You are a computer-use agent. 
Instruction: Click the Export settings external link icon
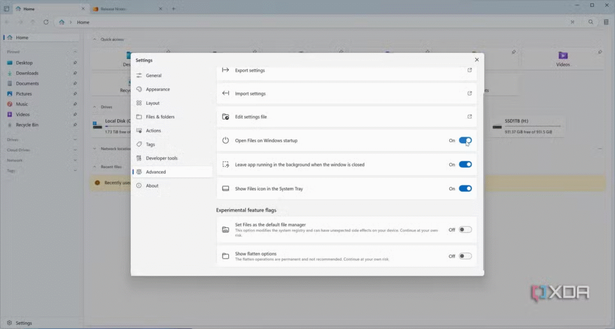(x=470, y=70)
